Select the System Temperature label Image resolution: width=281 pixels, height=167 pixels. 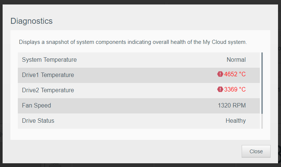49,60
